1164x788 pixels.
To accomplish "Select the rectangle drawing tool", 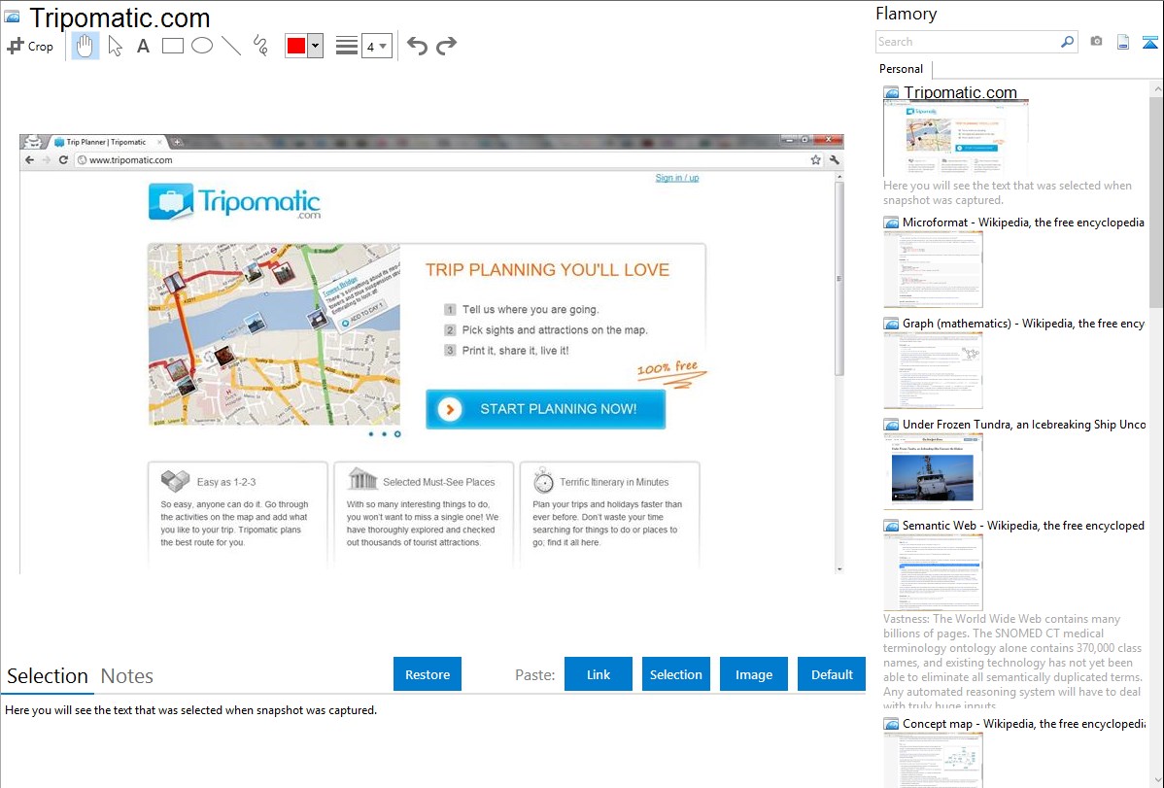I will coord(172,46).
